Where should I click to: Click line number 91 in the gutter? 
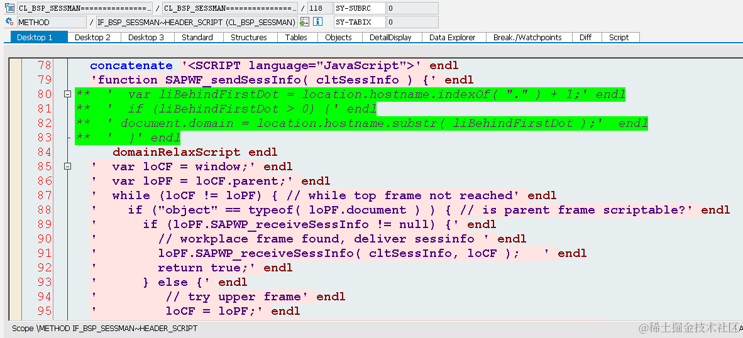point(43,253)
